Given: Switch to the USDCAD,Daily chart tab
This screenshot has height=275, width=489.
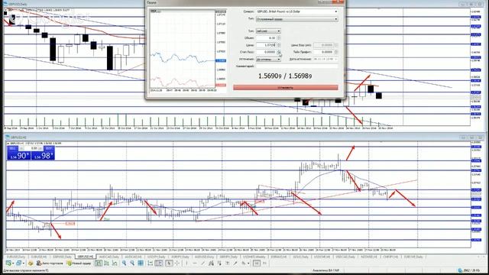Looking at the screenshot, I should pyautogui.click(x=345, y=257).
